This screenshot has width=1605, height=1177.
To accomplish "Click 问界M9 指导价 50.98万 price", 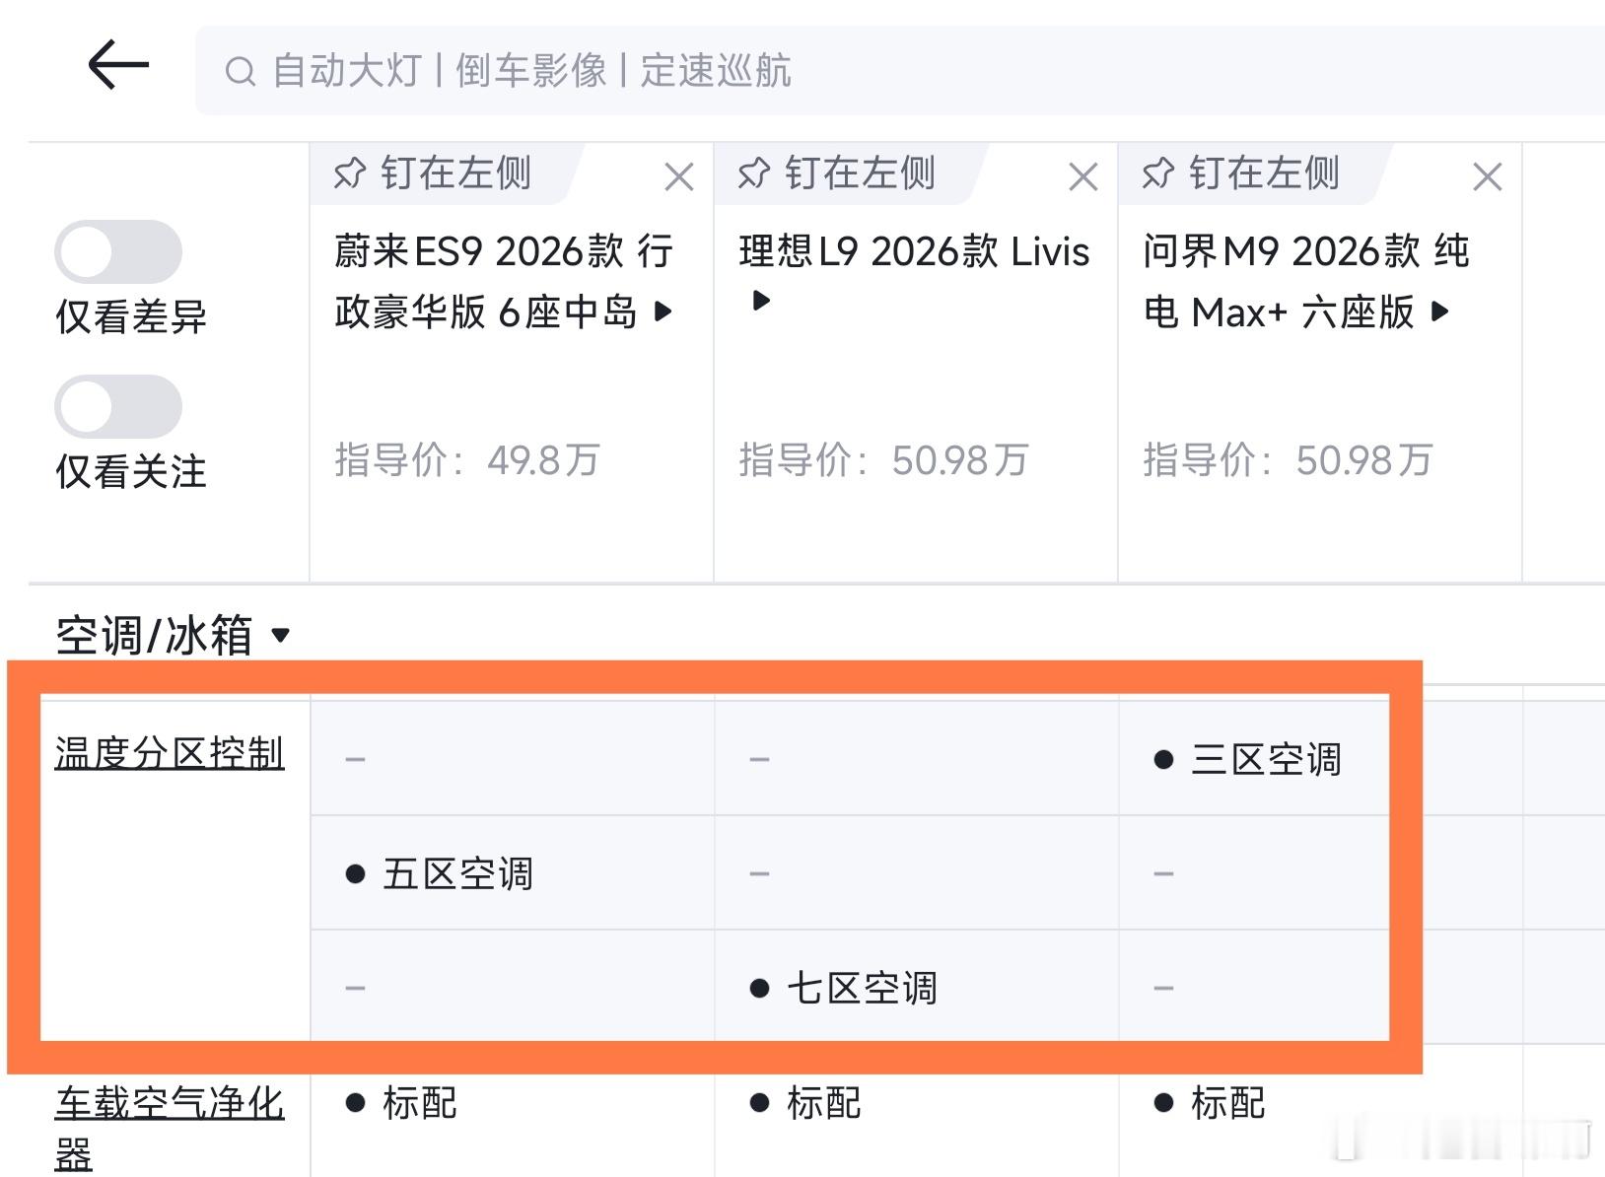I will [x=1288, y=460].
